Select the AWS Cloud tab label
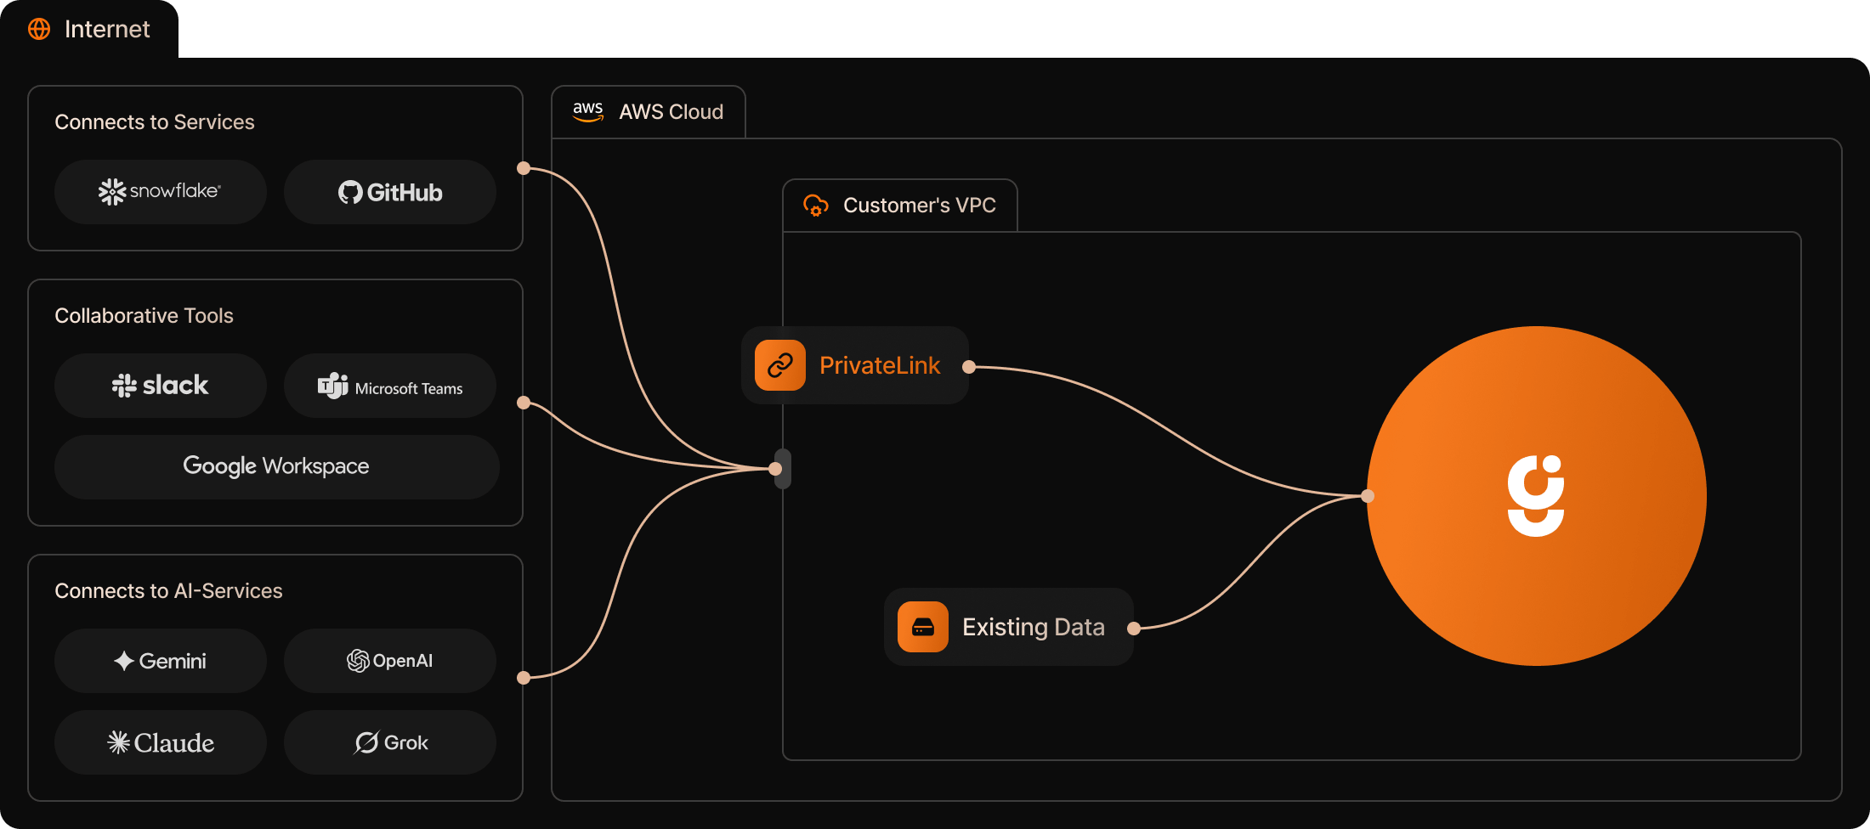 coord(671,112)
